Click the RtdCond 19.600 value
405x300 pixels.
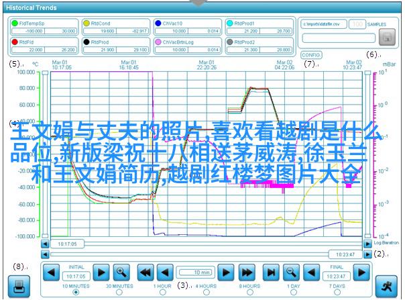coord(100,31)
